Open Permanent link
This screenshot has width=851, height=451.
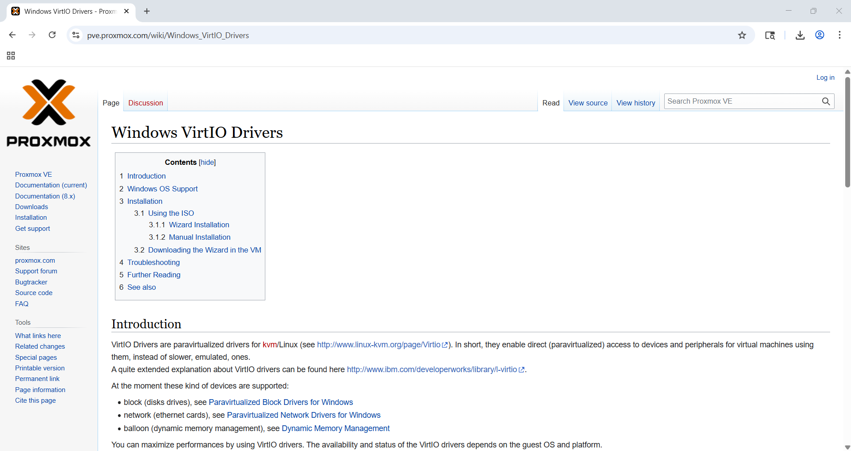pos(37,379)
